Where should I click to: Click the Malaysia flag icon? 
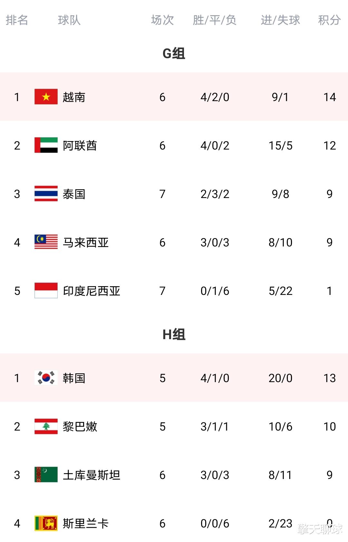coord(46,242)
